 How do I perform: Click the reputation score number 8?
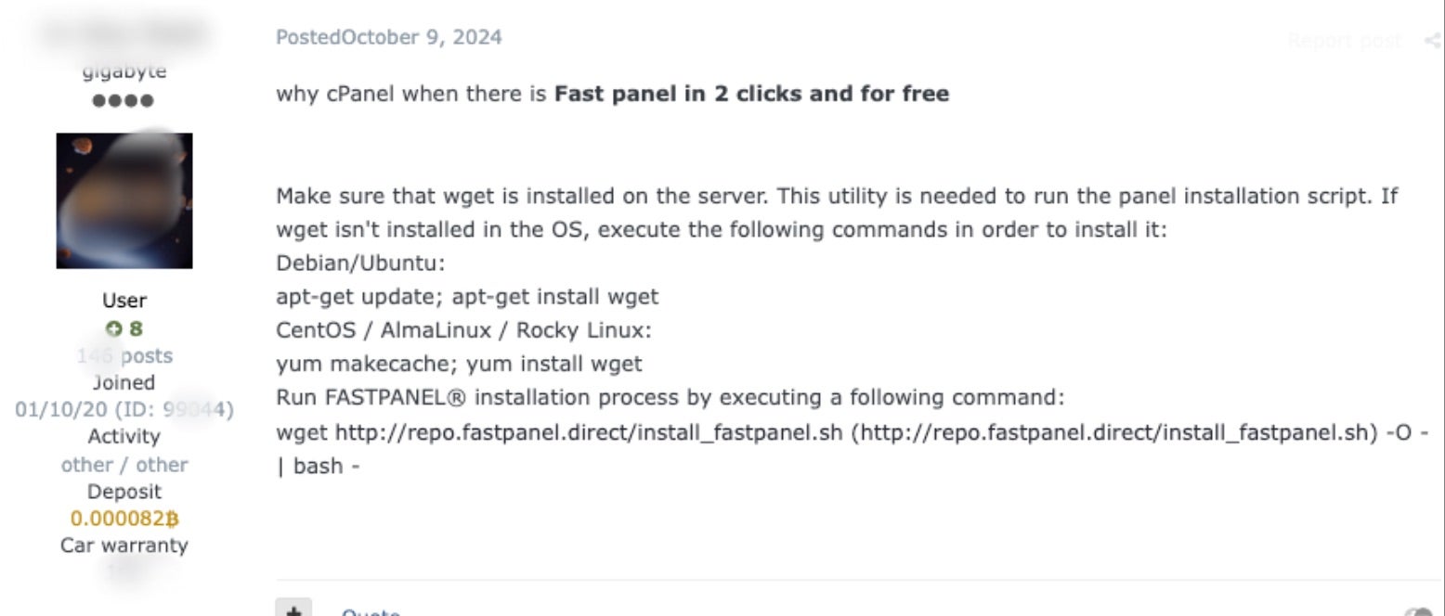[x=137, y=328]
